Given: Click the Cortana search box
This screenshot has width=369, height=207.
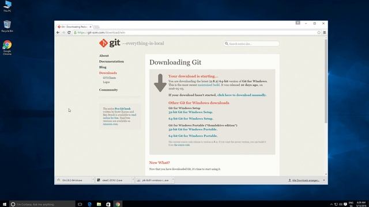Looking at the screenshot, I should 42,204.
